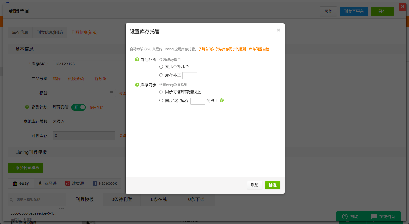Toggle the 库存托管 switch off
This screenshot has width=409, height=224.
(x=78, y=107)
